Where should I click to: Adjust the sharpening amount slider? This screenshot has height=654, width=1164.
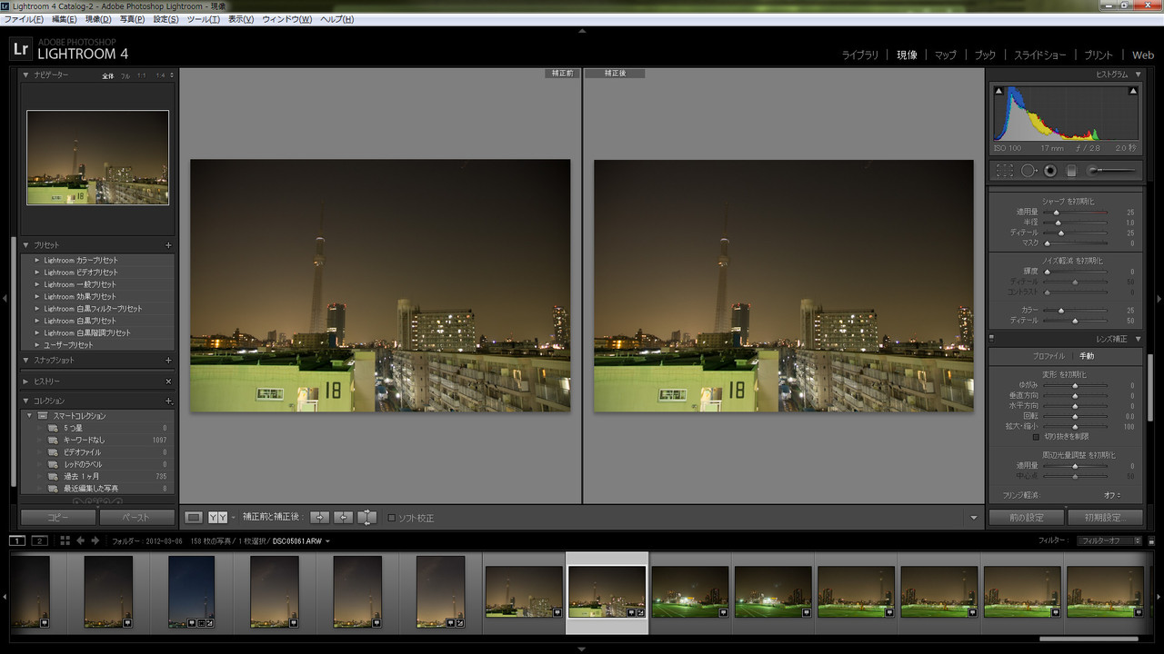1075,213
